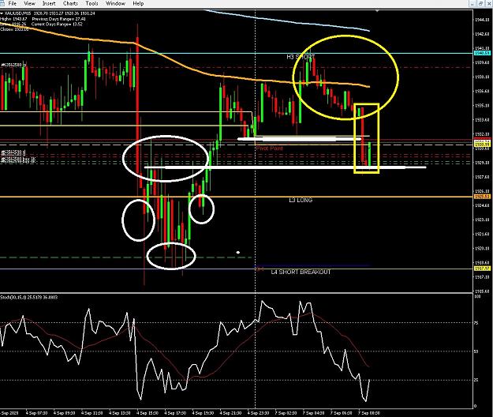Click the yellow 1917.92 price tag
Screen dimensions: 493x417
[x=482, y=269]
